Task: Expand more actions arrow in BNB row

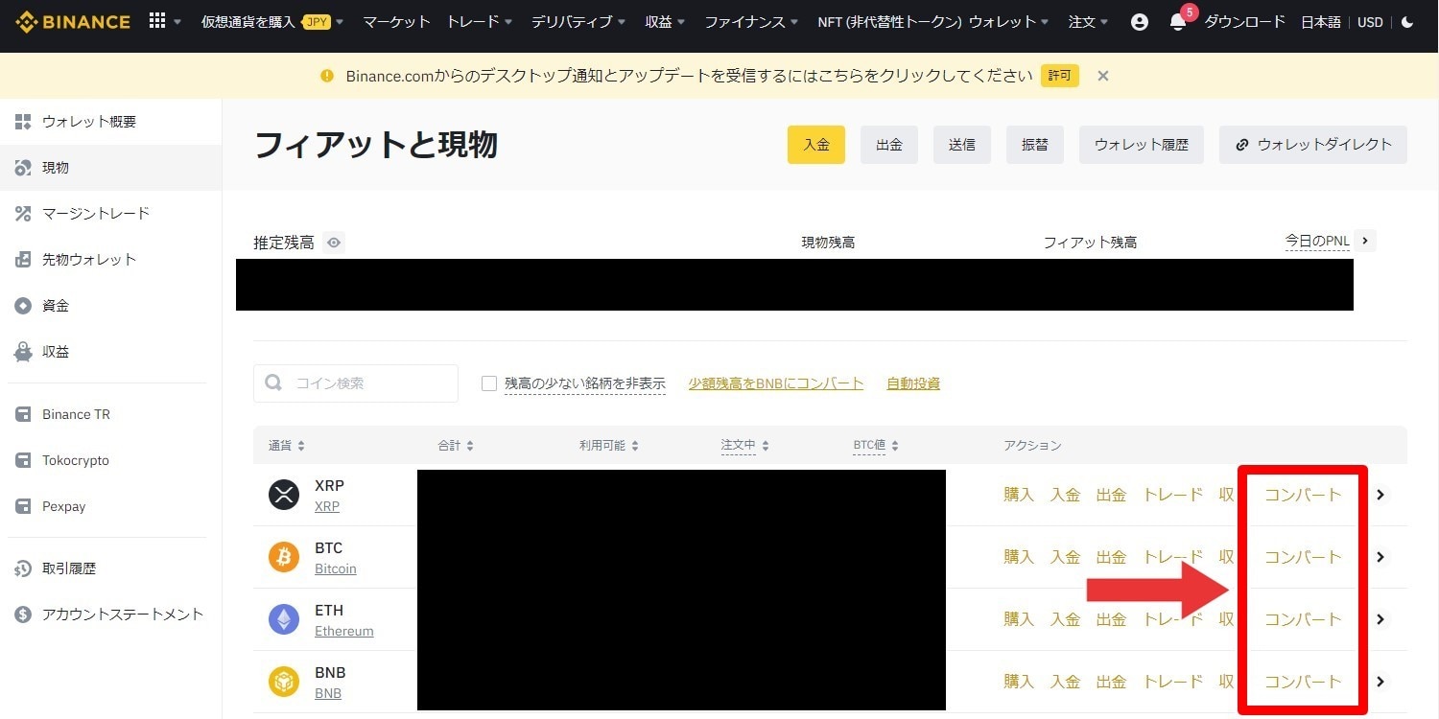Action: 1380,682
